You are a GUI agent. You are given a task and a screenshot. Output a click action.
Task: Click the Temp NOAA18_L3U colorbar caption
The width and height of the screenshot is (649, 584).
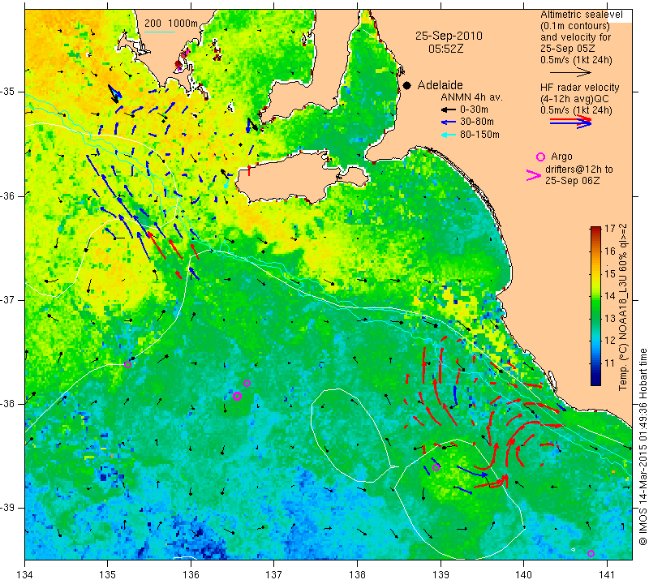(x=623, y=307)
